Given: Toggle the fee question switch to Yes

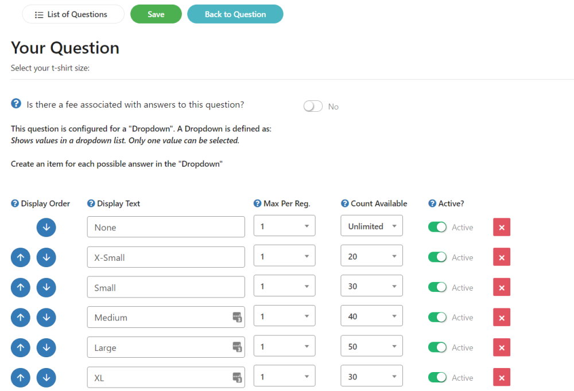Looking at the screenshot, I should [313, 106].
